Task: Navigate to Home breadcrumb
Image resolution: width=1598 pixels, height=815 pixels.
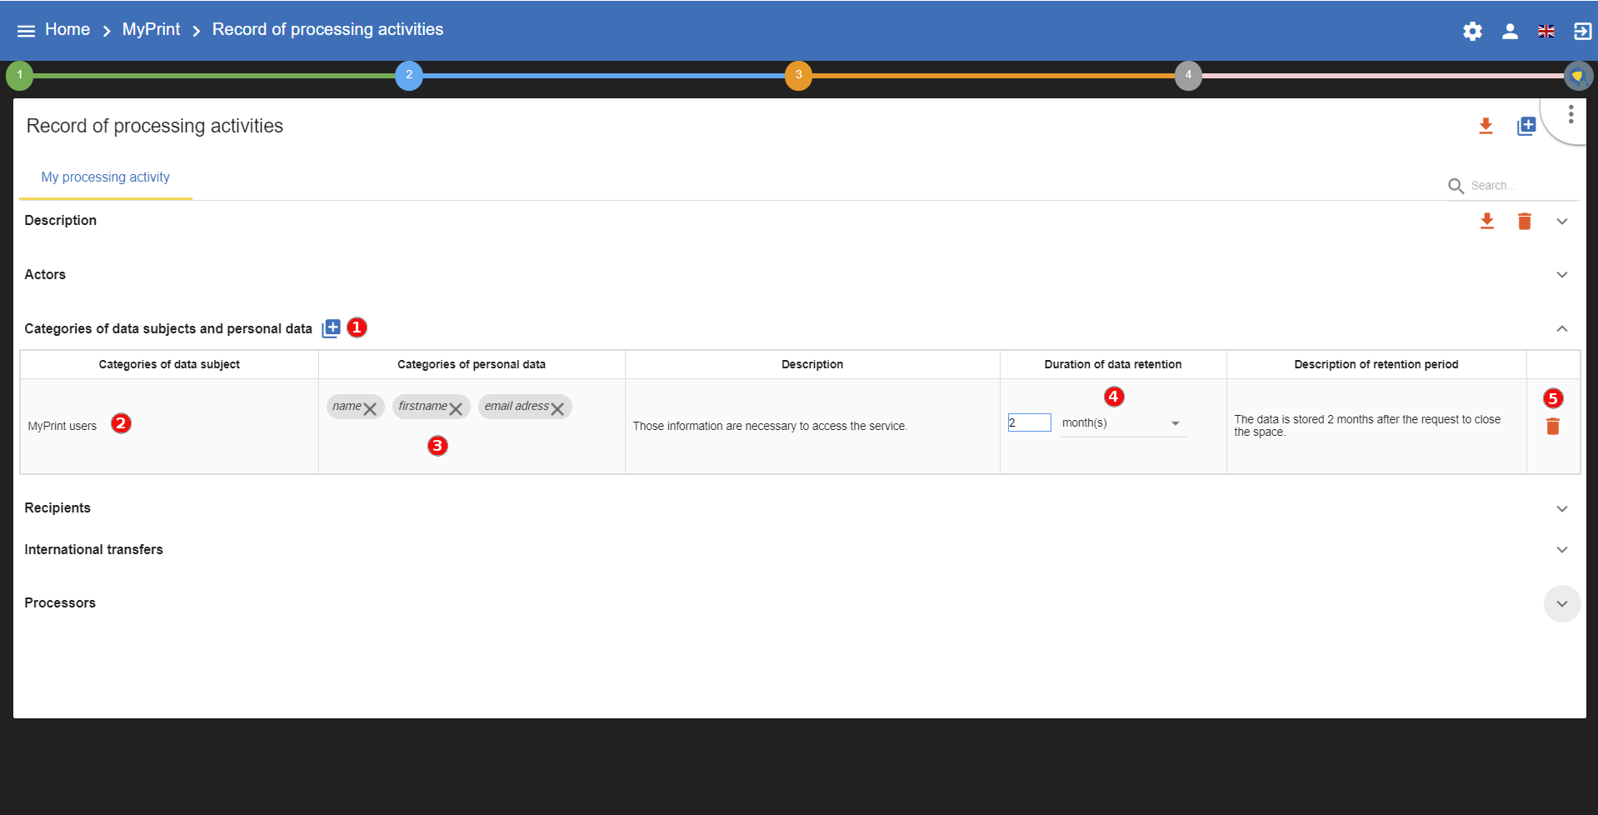Action: point(67,30)
